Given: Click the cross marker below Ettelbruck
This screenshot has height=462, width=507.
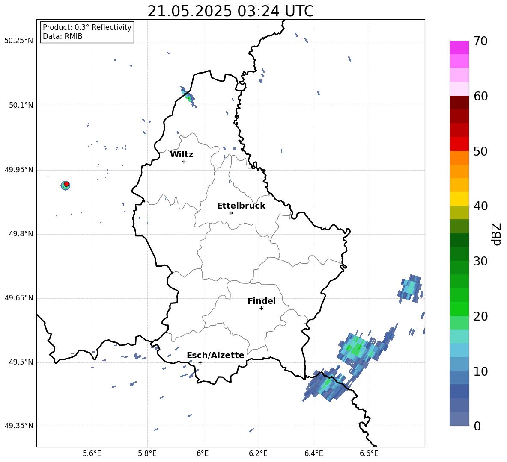Looking at the screenshot, I should (231, 213).
